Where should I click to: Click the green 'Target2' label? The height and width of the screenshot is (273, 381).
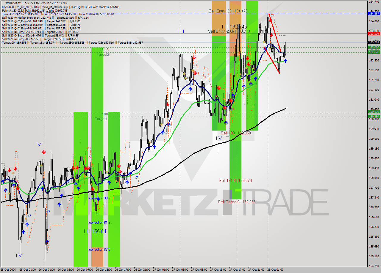[x=103, y=54]
